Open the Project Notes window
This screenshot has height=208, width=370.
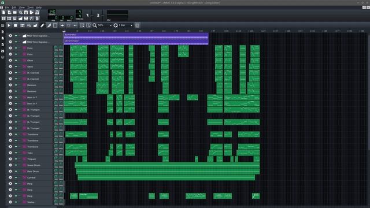pos(37,18)
